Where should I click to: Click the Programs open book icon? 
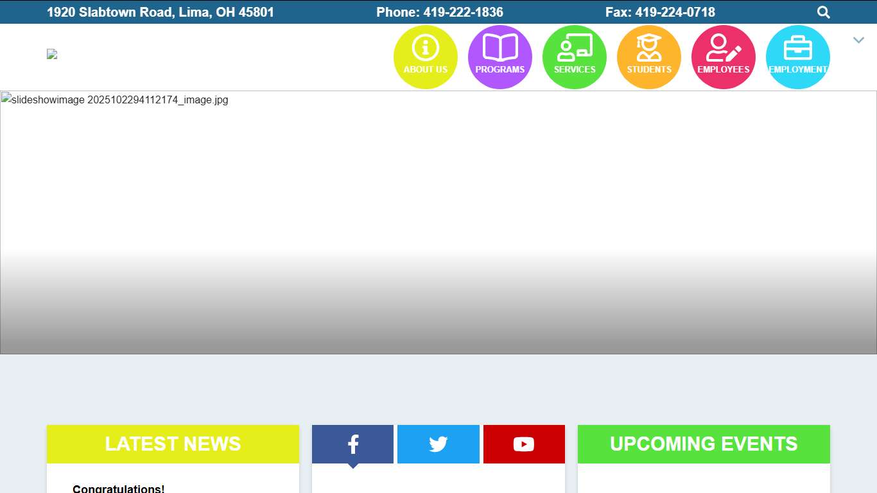[x=499, y=56]
